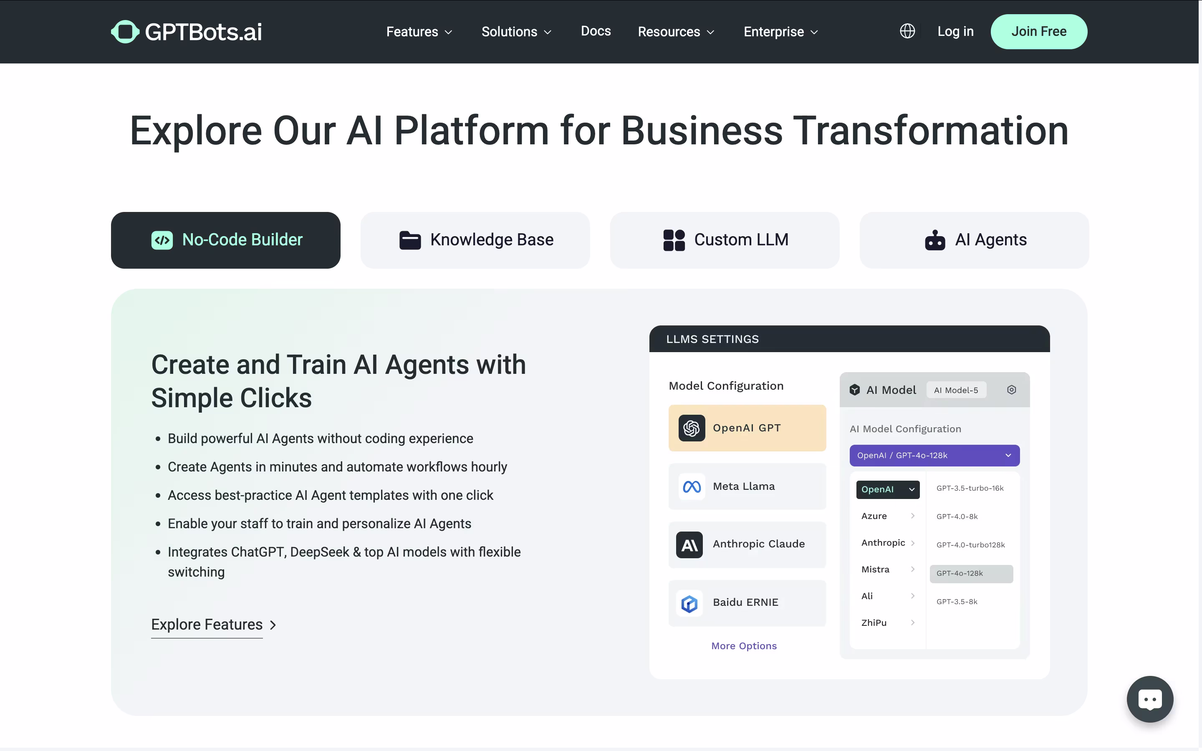Click the OpenAI GPT logo icon
The width and height of the screenshot is (1202, 751).
click(692, 428)
